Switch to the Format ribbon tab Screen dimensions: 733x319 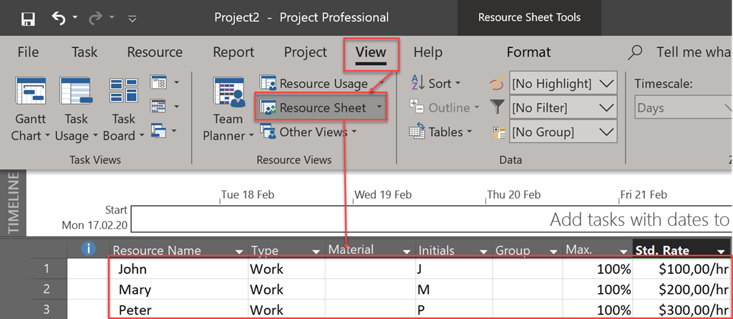(x=528, y=52)
